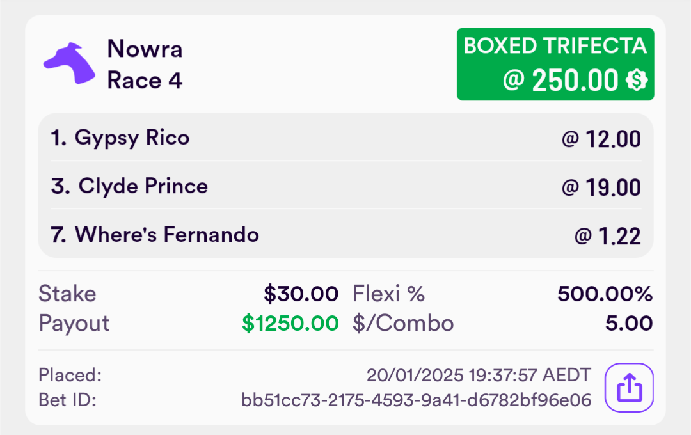The width and height of the screenshot is (691, 435).
Task: Click the dollar badge icon beside 250.00
Action: pos(637,80)
